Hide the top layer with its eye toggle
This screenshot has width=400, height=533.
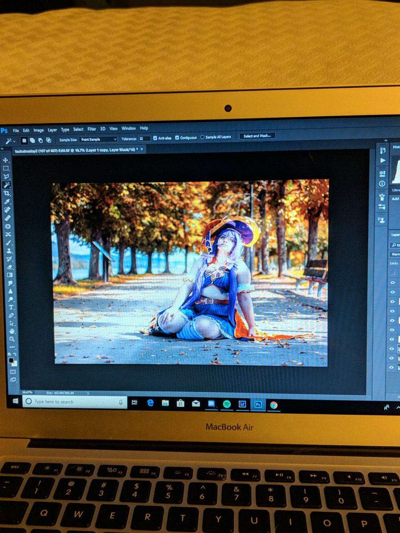[x=392, y=282]
